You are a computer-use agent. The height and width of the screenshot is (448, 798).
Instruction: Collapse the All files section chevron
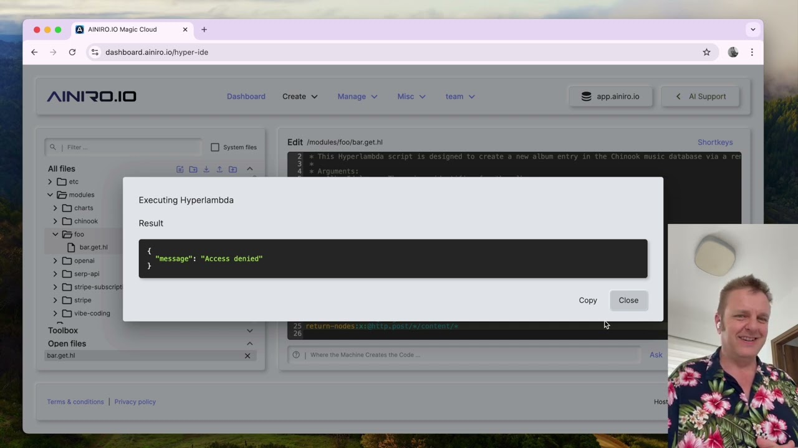click(x=249, y=169)
